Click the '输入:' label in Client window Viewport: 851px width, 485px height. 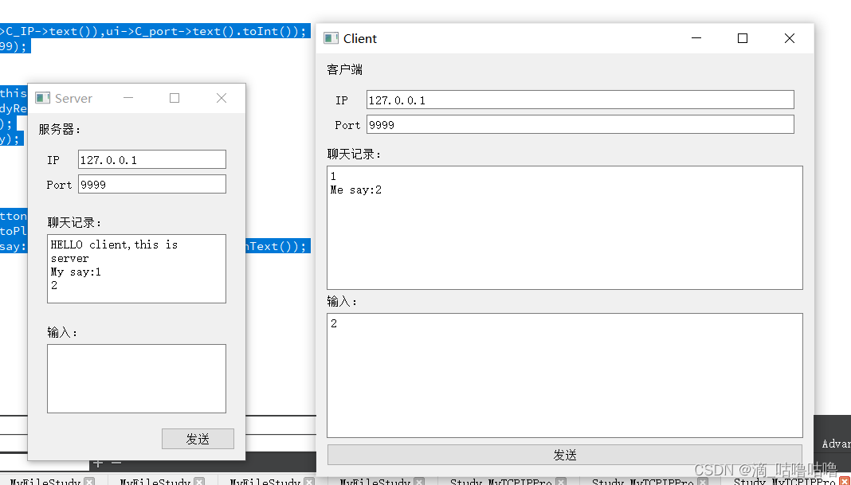click(x=343, y=301)
